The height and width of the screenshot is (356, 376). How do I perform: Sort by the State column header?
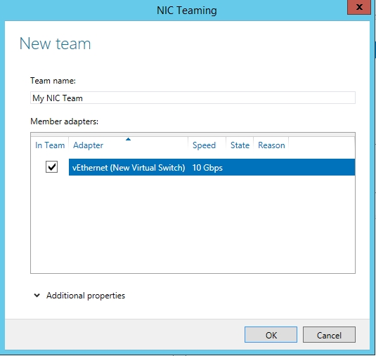240,145
